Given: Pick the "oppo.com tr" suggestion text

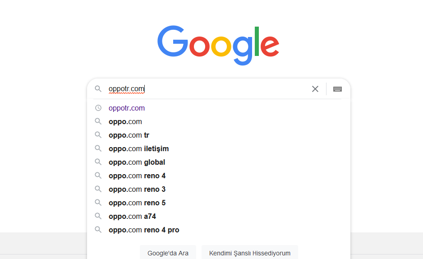Looking at the screenshot, I should (x=129, y=135).
